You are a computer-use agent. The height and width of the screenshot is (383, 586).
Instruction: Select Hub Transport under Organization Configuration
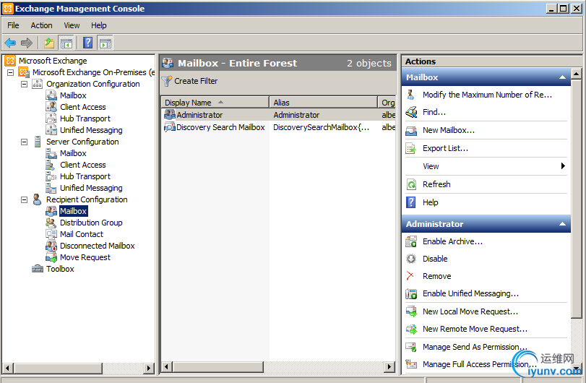(x=85, y=119)
